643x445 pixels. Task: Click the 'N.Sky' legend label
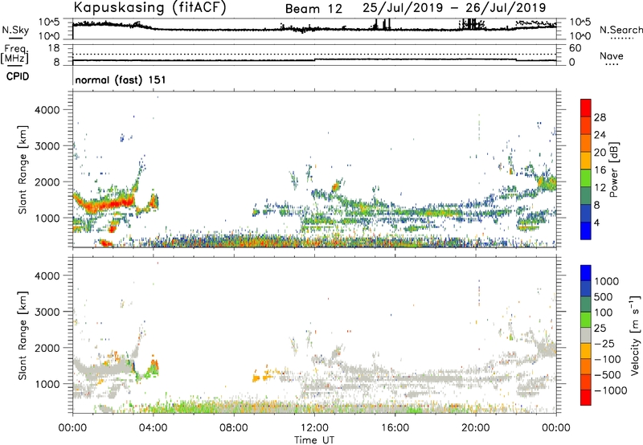(x=15, y=30)
